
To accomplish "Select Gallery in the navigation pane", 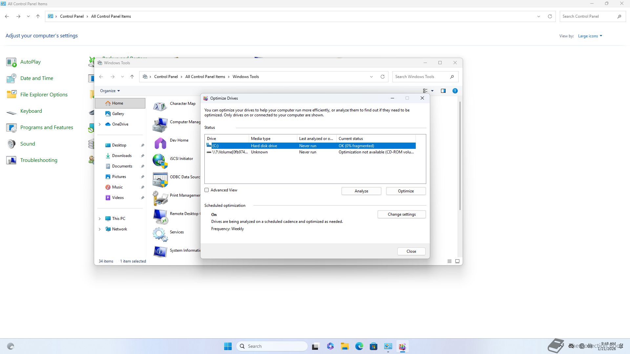I will (118, 114).
